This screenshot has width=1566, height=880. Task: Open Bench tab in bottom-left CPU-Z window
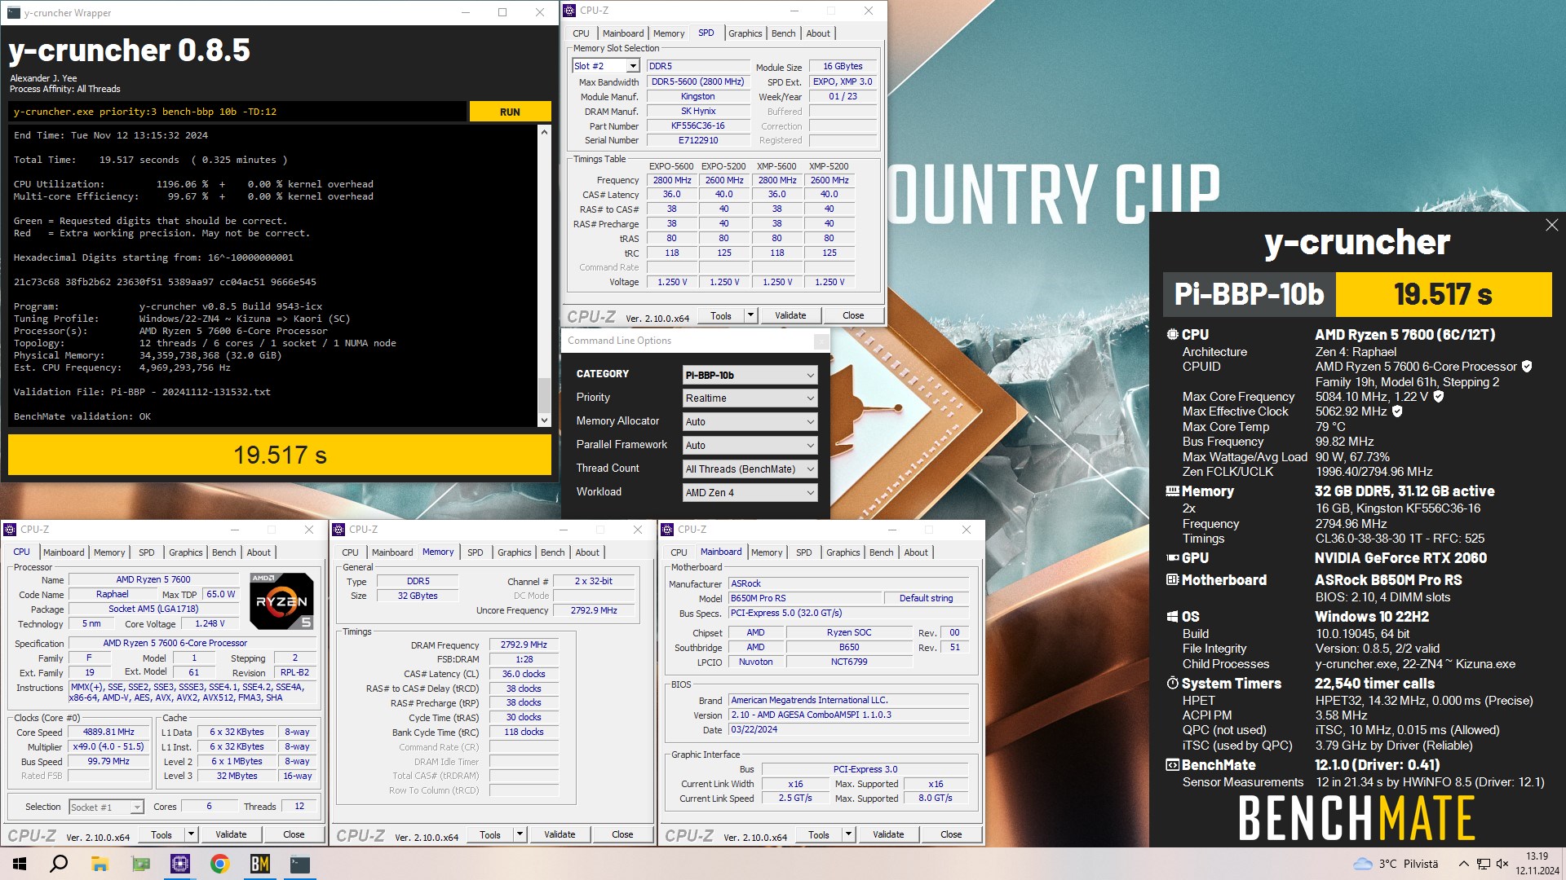point(223,552)
